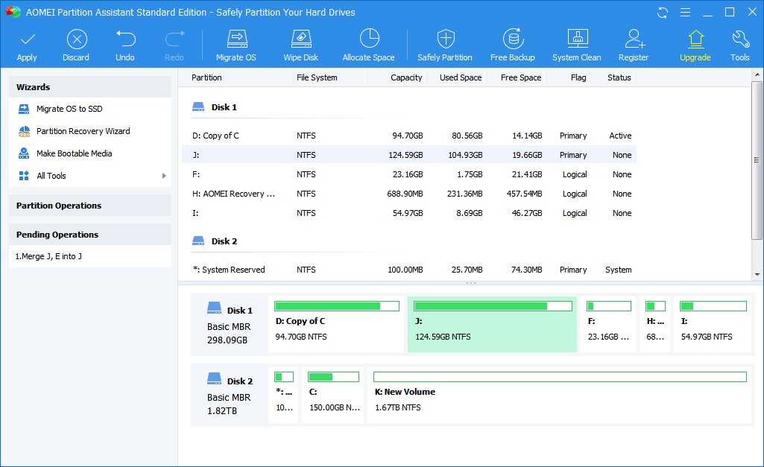Click the pane splitter dots handle
764x467 pixels.
coord(470,283)
